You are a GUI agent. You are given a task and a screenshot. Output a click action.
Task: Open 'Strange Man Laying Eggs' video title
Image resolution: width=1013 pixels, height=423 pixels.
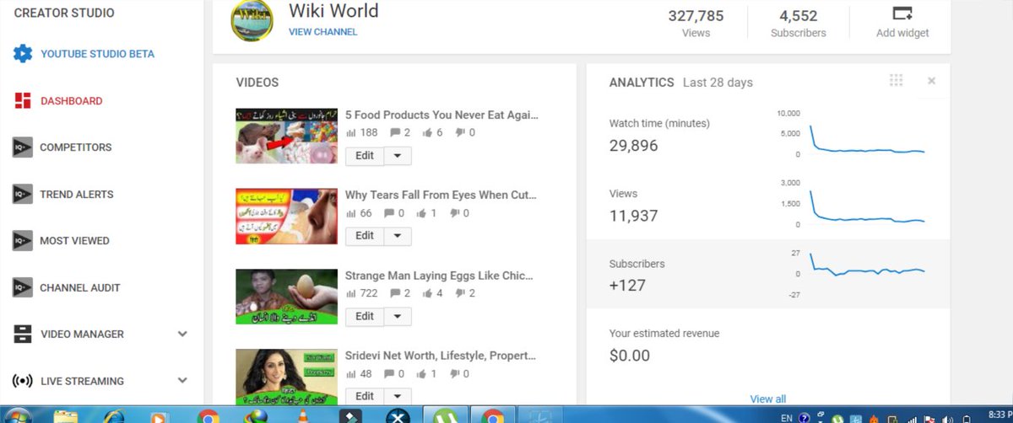coord(439,276)
